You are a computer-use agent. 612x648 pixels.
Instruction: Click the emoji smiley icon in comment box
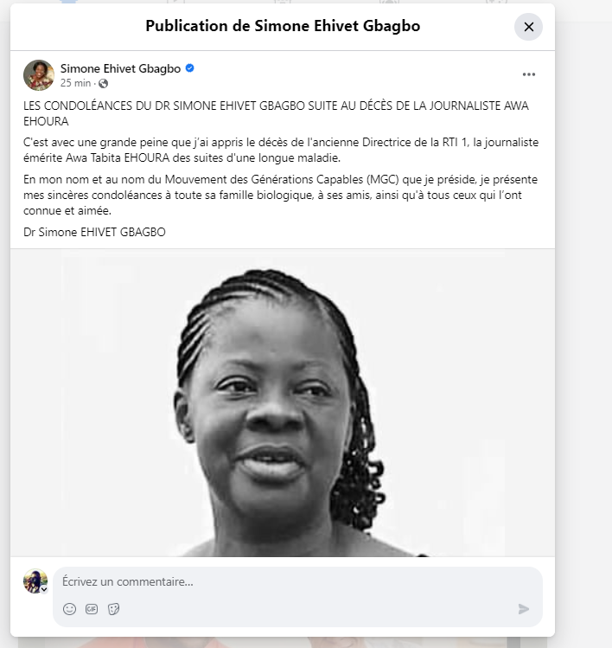[69, 609]
